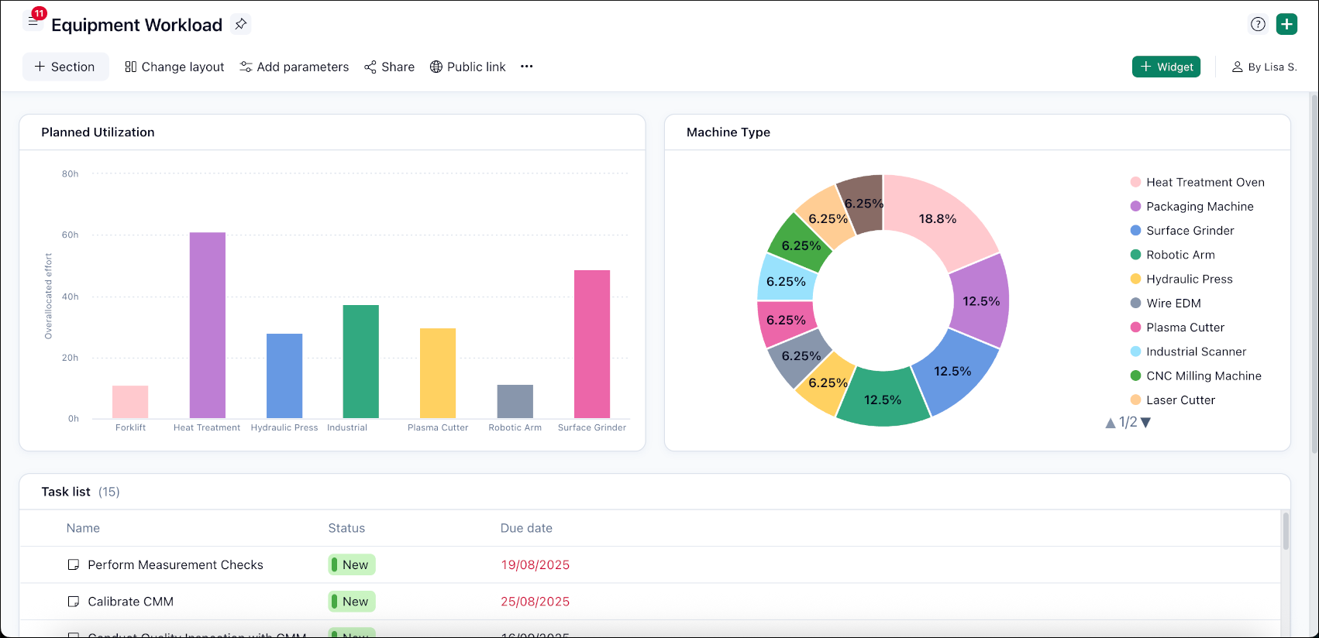Click the green plus create icon

click(1286, 24)
